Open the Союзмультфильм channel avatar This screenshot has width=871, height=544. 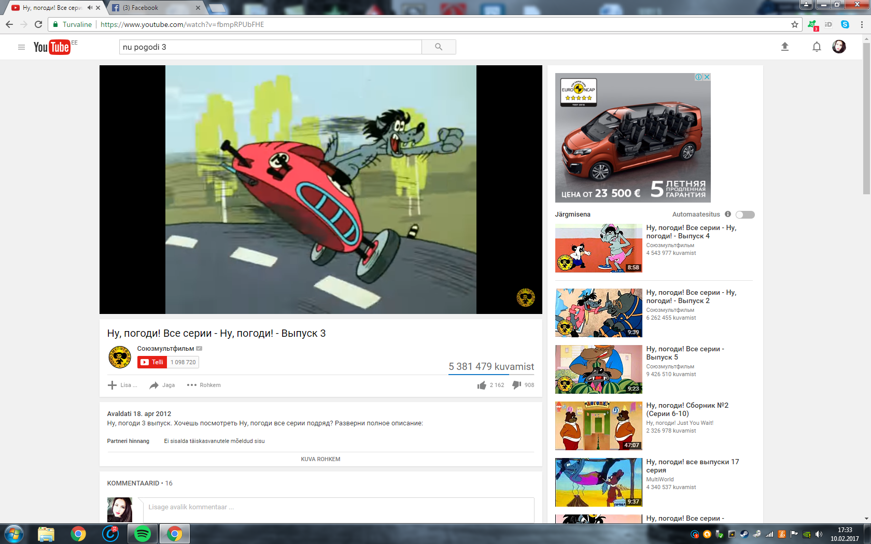click(x=120, y=357)
